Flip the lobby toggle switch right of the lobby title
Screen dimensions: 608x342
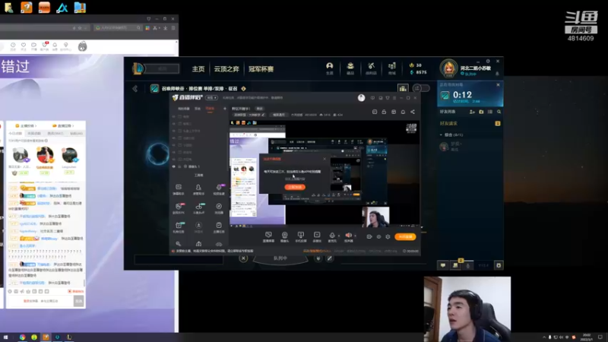(421, 88)
